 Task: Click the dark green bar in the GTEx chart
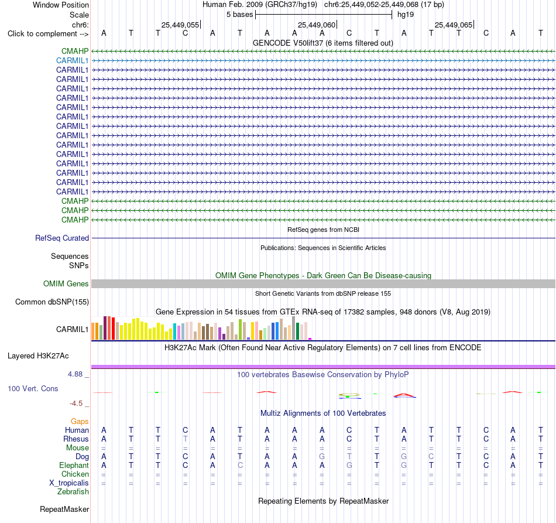(x=297, y=331)
